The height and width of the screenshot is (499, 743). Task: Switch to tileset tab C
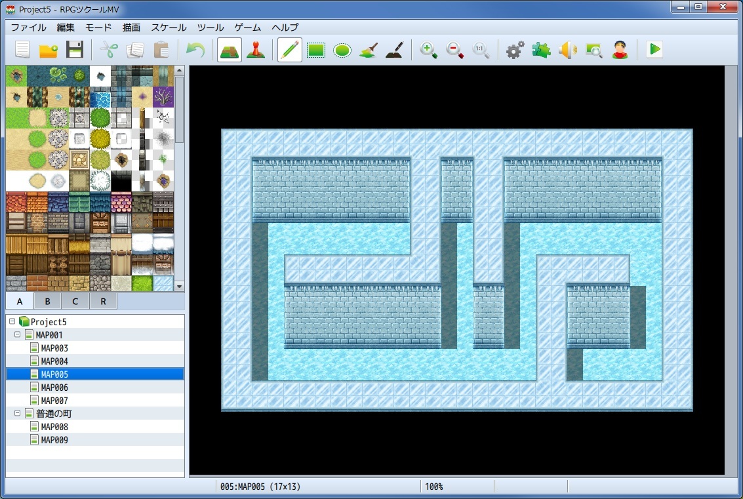[x=75, y=302]
